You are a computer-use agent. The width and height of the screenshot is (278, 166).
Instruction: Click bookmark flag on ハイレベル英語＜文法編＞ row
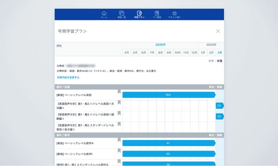coord(119,103)
